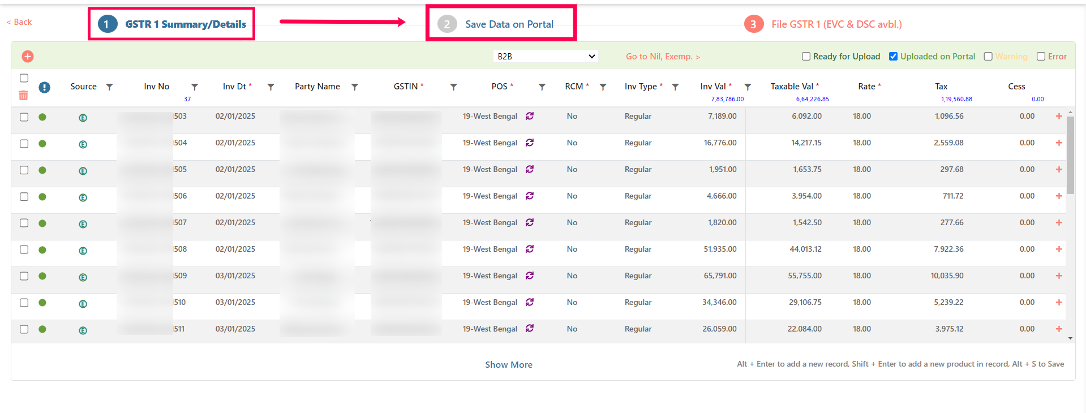Click the blue info exclamation icon
Image resolution: width=1086 pixels, height=413 pixels.
(x=45, y=87)
